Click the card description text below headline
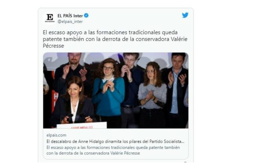Viewport: 273px width, 163px height. (113, 150)
